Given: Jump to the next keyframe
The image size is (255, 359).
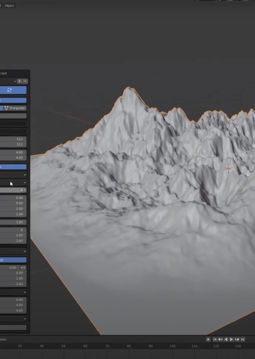Looking at the screenshot, I should pos(237,339).
